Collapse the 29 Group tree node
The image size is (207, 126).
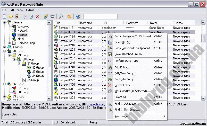coord(9,56)
